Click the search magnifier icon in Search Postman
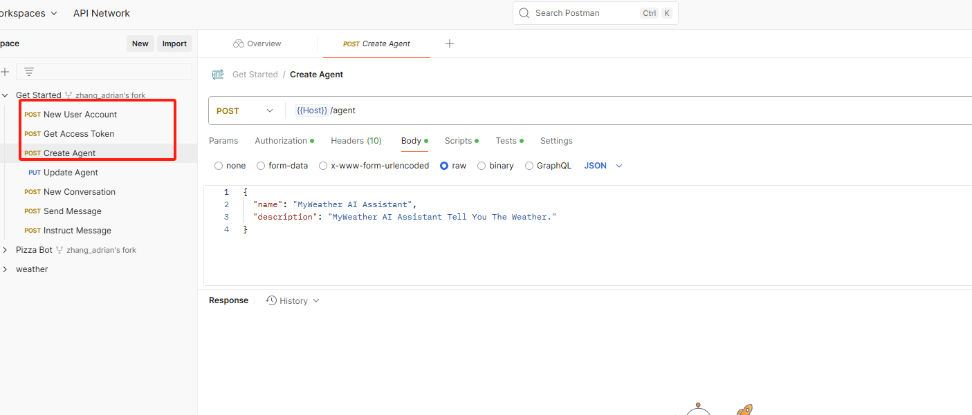 click(524, 13)
